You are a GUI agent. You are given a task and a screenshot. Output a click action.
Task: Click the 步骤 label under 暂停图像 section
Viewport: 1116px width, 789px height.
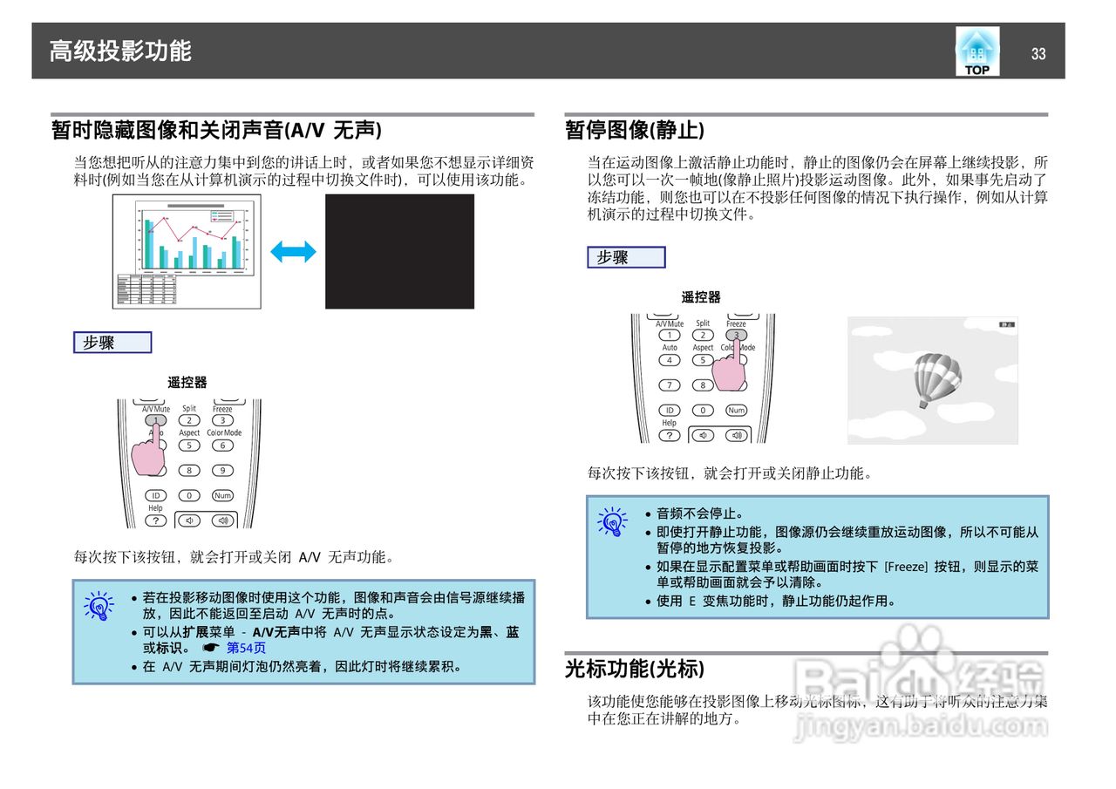[626, 257]
